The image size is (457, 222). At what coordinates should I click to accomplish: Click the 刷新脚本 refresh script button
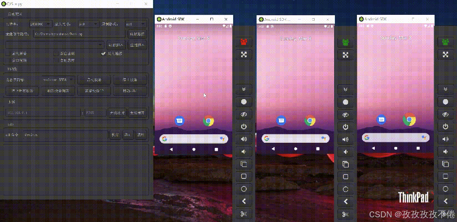(116, 45)
